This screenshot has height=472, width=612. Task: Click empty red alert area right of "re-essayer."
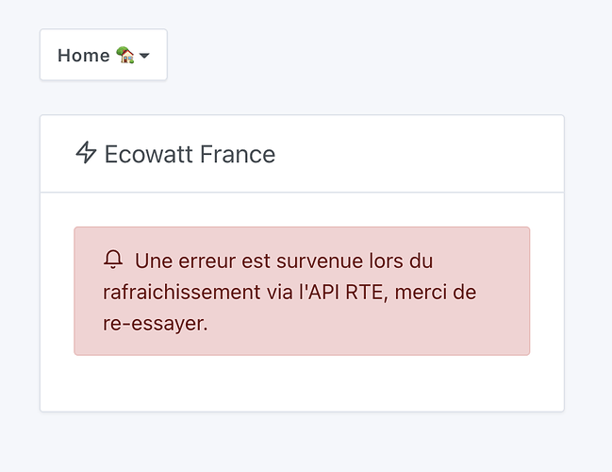377,324
